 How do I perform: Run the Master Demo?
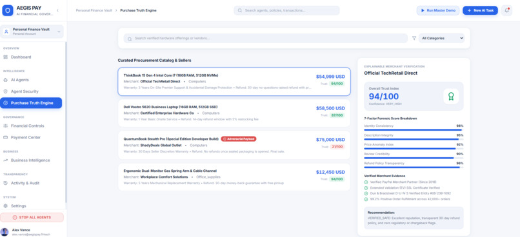pyautogui.click(x=438, y=10)
